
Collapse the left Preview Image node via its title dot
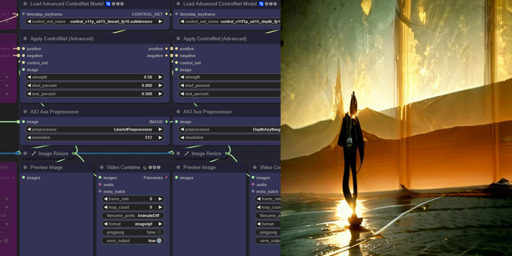click(25, 167)
